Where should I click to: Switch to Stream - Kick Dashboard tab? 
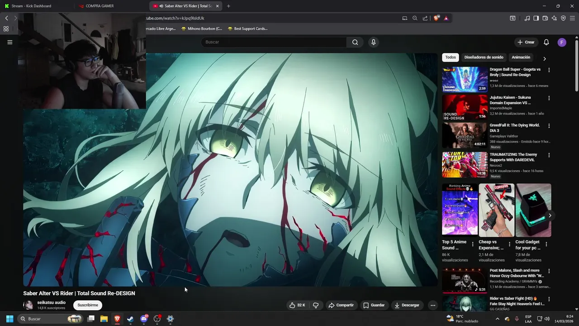(36, 6)
